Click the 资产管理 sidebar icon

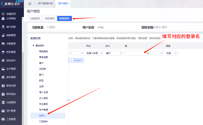click(3, 111)
